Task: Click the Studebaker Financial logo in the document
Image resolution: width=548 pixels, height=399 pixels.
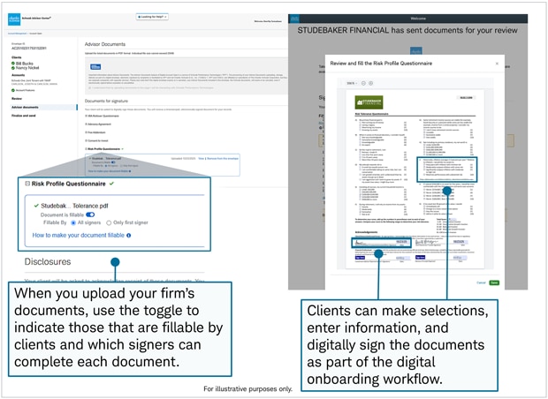Action: [369, 102]
